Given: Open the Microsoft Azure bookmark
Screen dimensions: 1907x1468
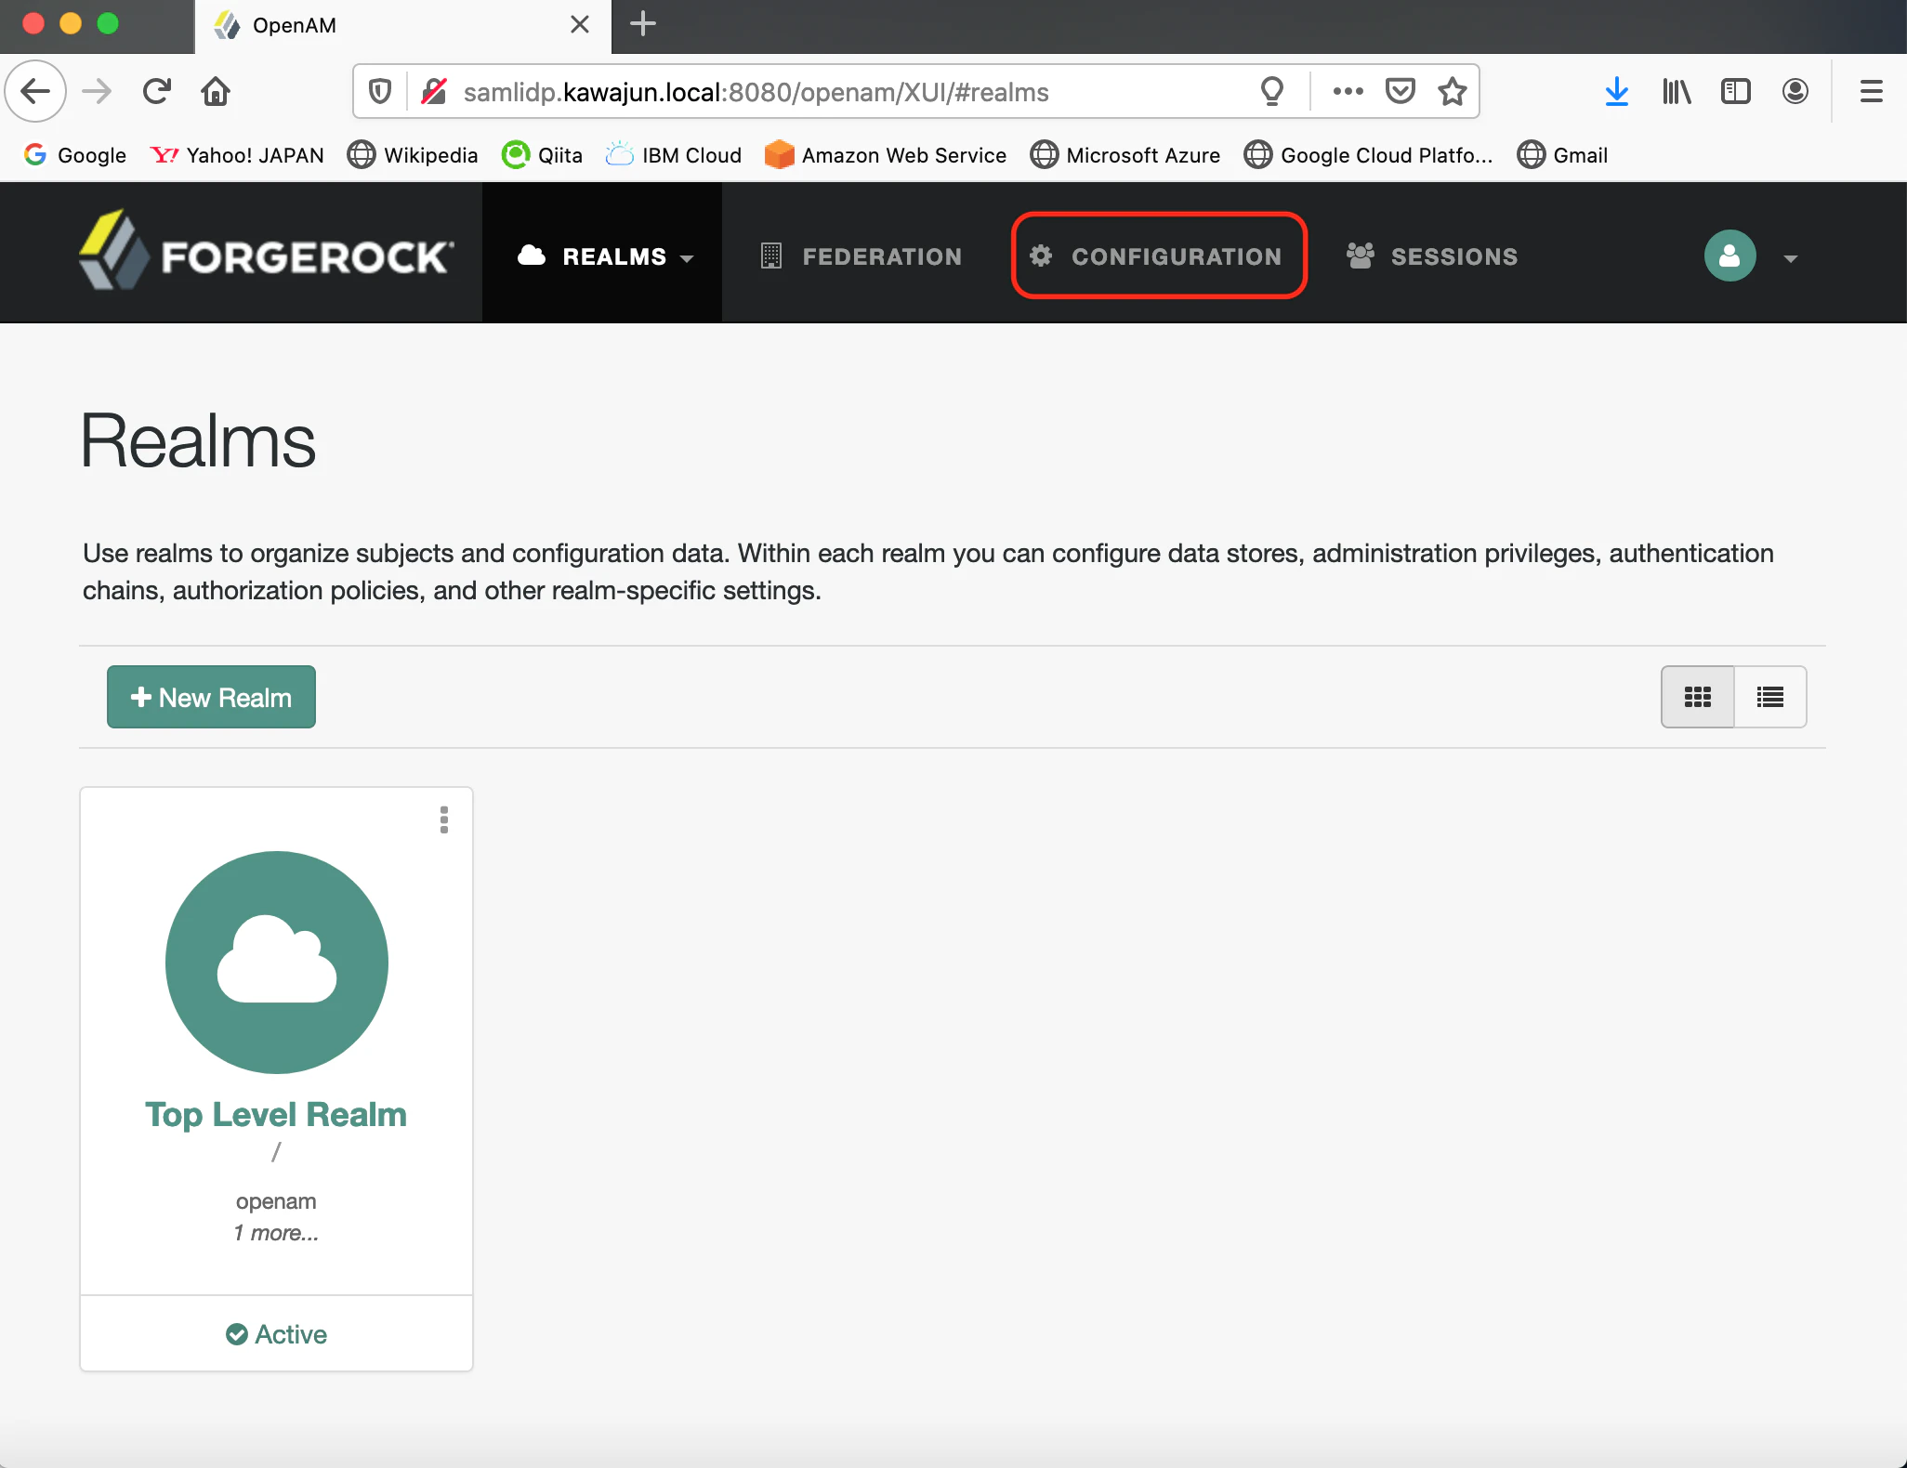Looking at the screenshot, I should click(x=1124, y=155).
